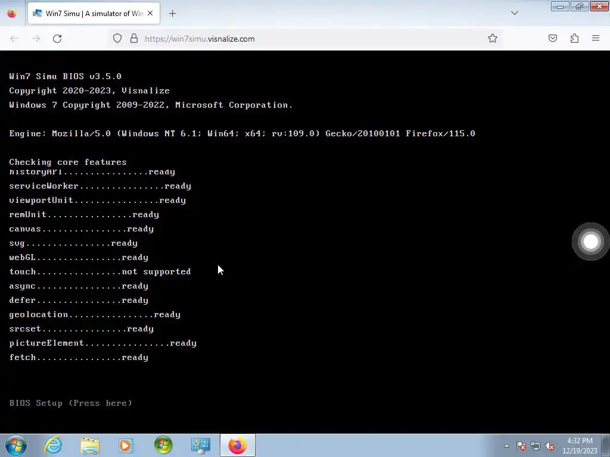Click the "geolocation...ready" line
The width and height of the screenshot is (610, 457).
tap(95, 314)
